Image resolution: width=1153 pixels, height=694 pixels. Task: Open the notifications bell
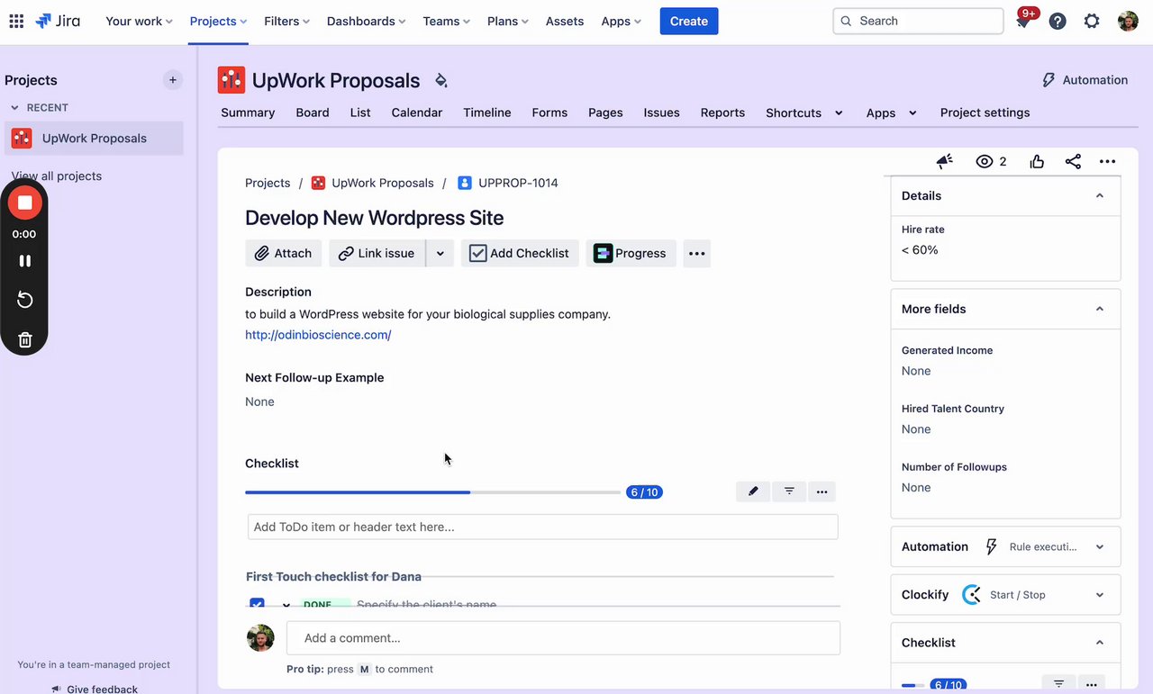coord(1023,21)
